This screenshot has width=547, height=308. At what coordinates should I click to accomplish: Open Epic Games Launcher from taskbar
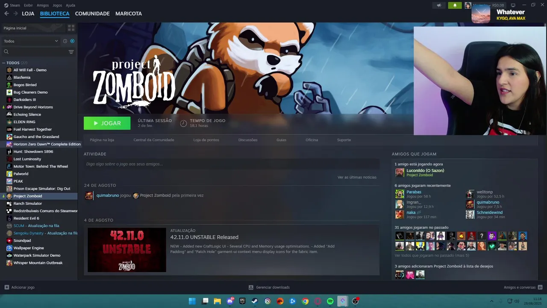pyautogui.click(x=242, y=301)
